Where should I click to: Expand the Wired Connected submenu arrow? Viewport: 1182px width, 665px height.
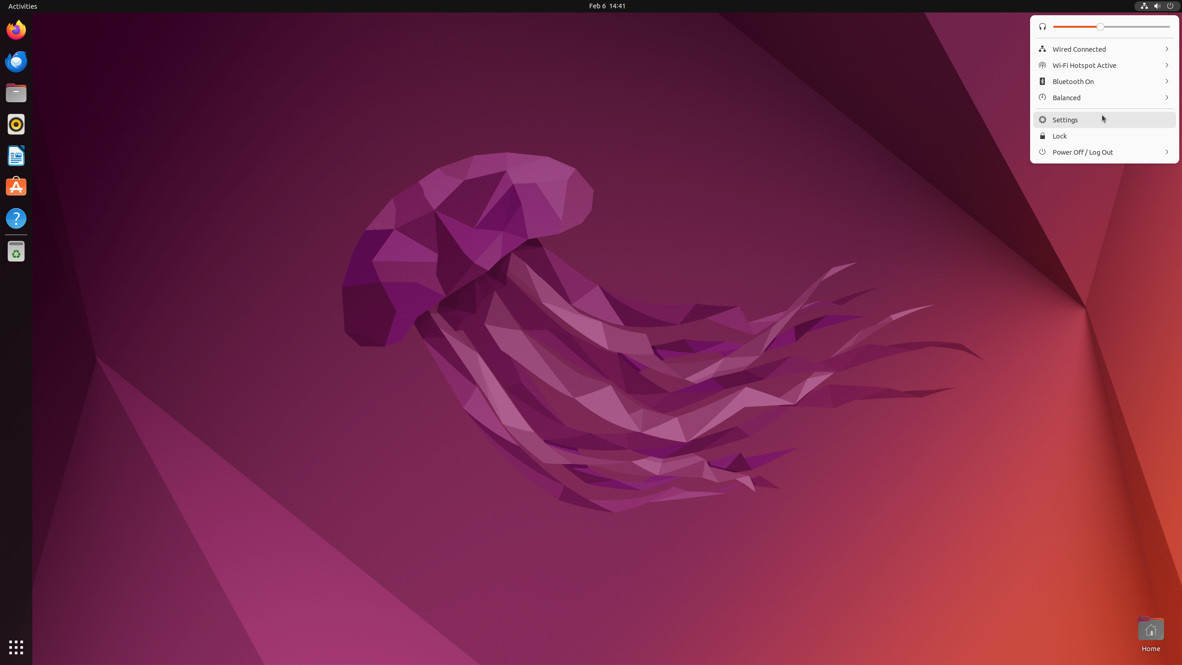pyautogui.click(x=1167, y=49)
